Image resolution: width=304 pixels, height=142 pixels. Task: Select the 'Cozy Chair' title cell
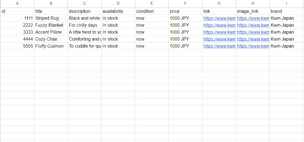(x=51, y=39)
